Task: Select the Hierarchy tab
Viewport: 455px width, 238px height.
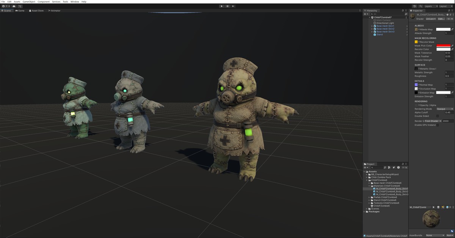Action: coord(371,11)
